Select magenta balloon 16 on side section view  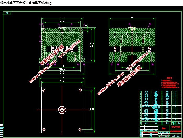[x=150, y=24]
